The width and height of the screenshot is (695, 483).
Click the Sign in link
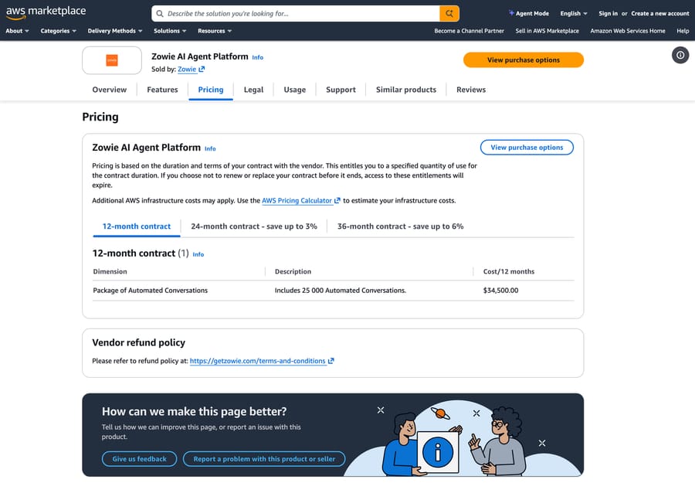(608, 14)
